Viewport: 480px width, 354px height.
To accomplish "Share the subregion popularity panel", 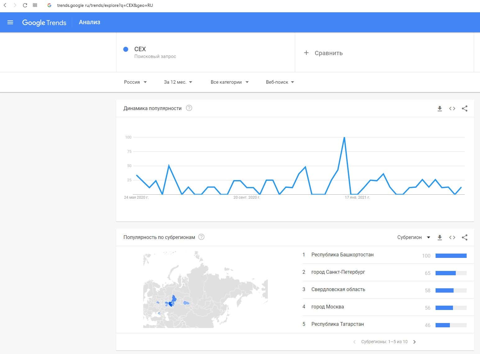I will coord(464,237).
